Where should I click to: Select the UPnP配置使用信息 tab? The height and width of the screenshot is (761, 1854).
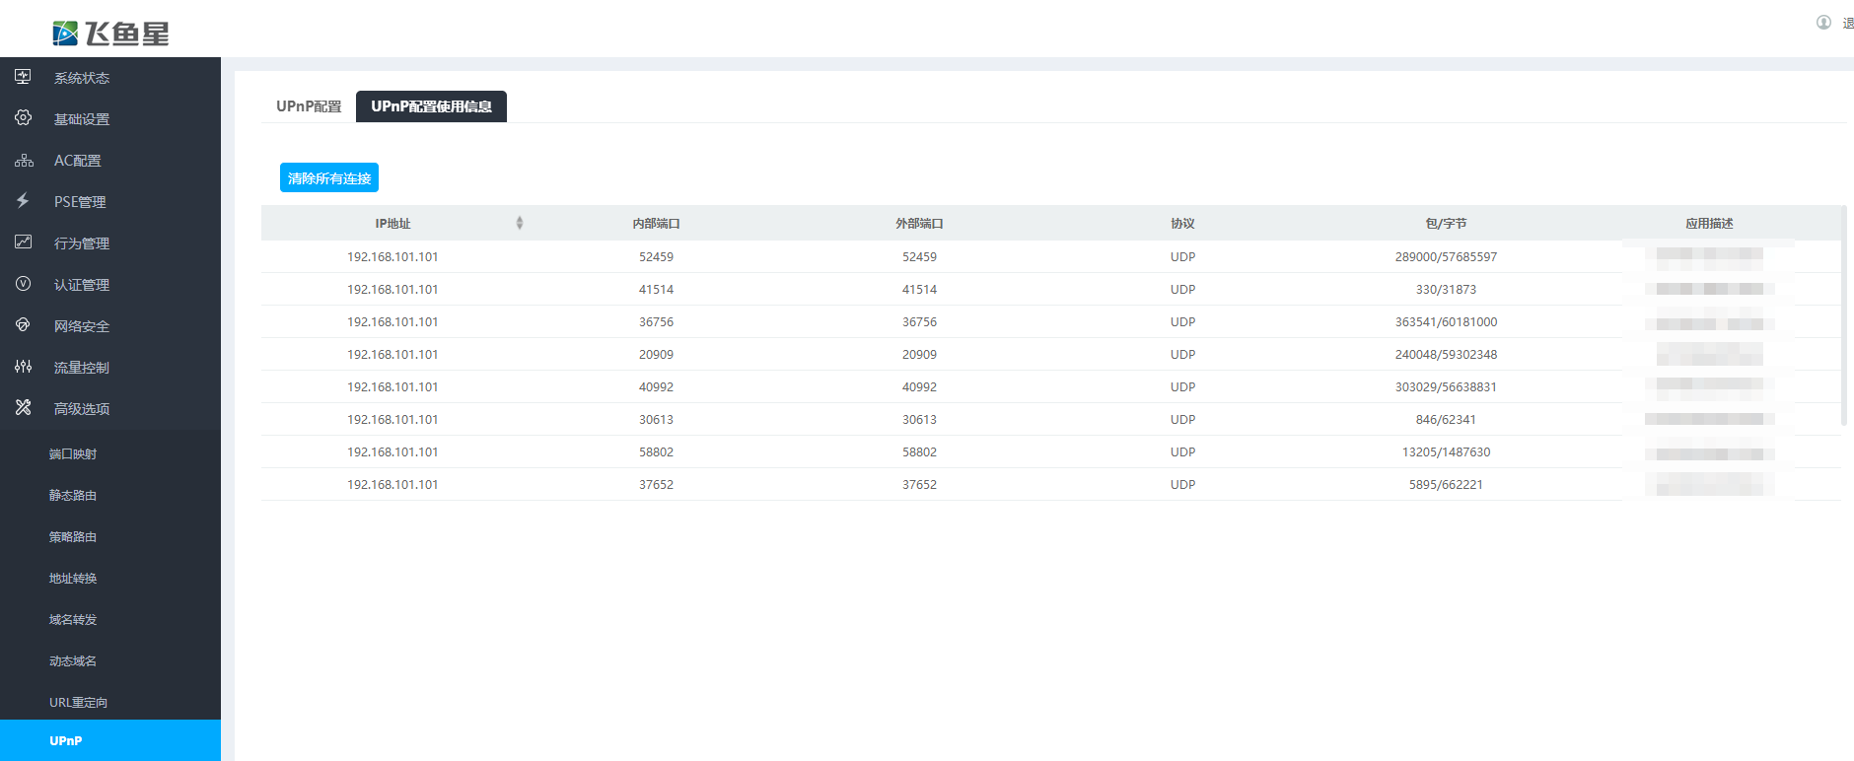431,106
